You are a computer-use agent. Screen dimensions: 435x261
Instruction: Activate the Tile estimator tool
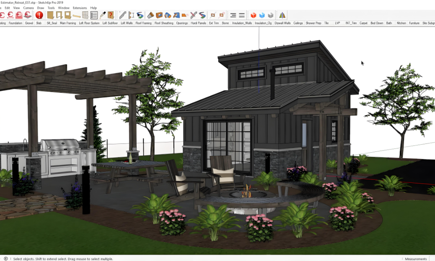click(326, 23)
